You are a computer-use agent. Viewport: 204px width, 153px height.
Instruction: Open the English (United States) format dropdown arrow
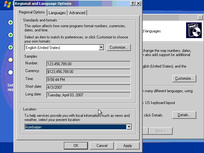101,48
